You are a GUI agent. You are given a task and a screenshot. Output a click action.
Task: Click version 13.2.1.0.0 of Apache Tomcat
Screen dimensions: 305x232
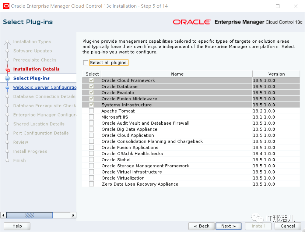click(264, 111)
